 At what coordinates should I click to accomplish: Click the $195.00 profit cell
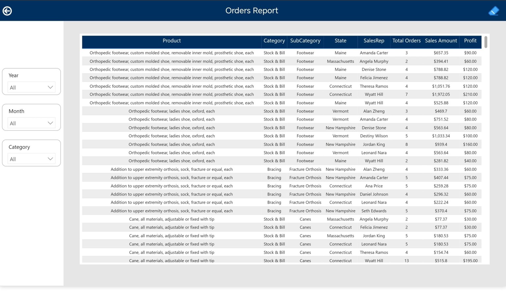470,260
